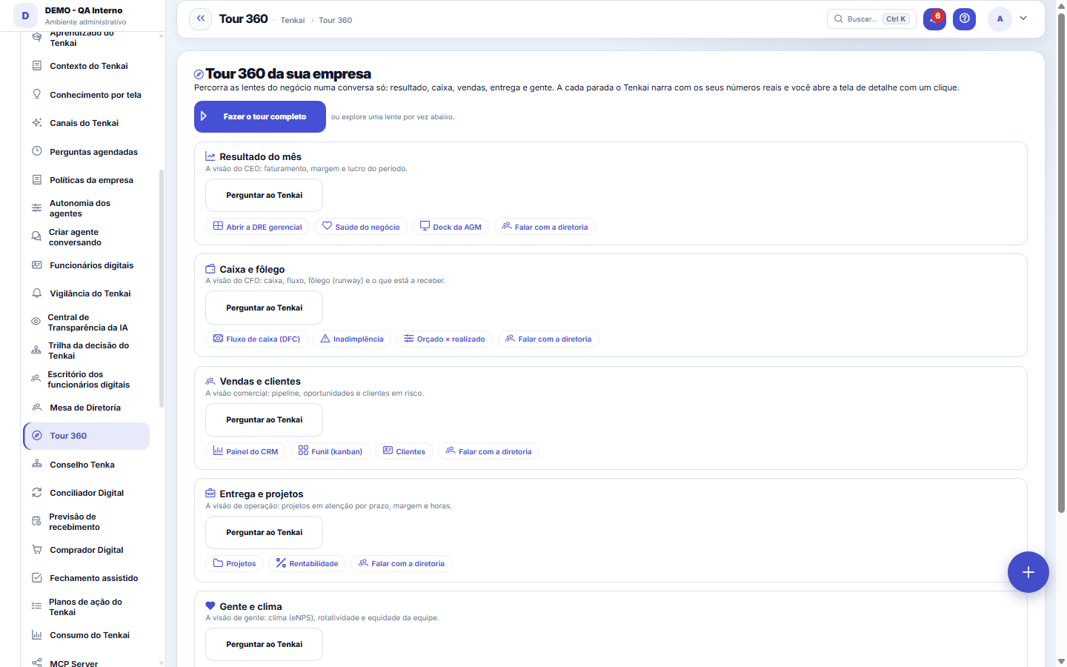Expand the account dropdown chevron
The width and height of the screenshot is (1067, 667).
point(1023,19)
